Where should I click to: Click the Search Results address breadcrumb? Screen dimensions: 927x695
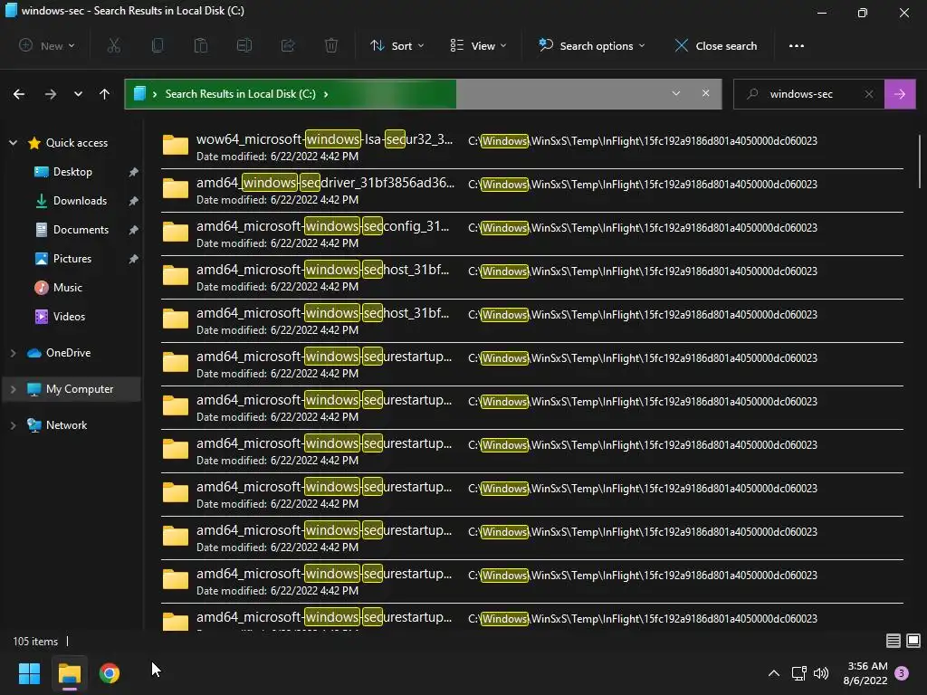[x=240, y=94]
